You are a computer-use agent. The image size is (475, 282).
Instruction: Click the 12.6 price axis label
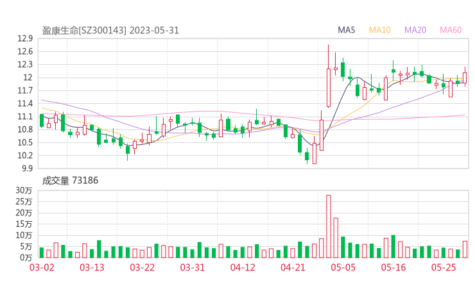click(25, 51)
